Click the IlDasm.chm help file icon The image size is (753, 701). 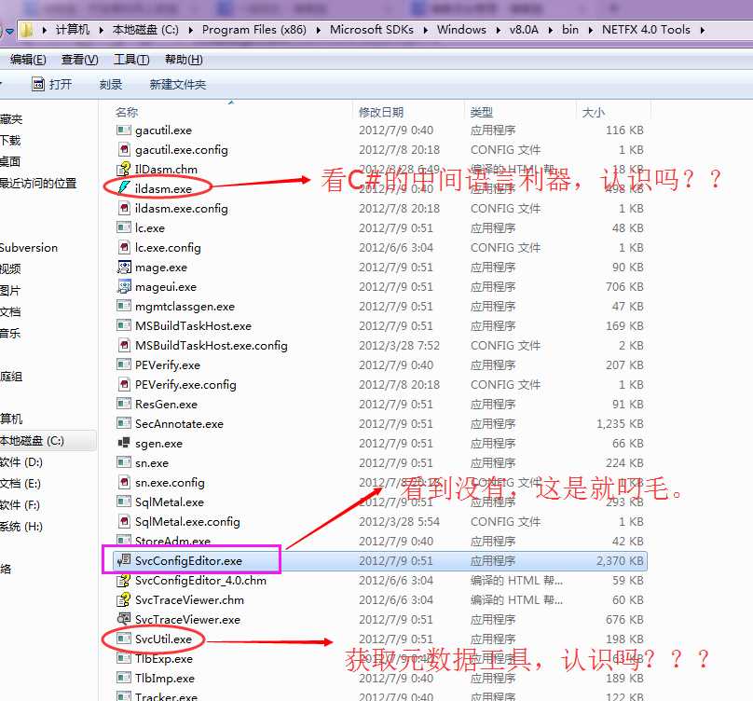click(x=124, y=169)
